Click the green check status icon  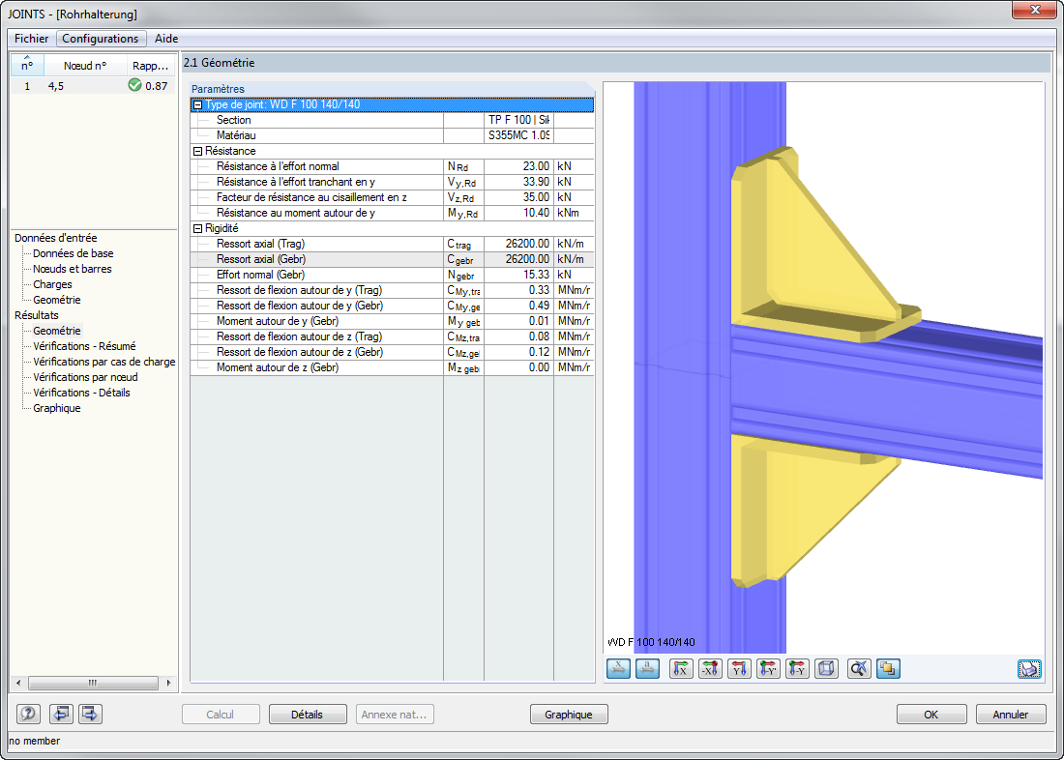pos(134,85)
